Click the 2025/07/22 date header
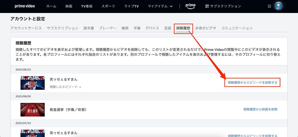The width and height of the screenshot is (298, 137). [x=23, y=123]
